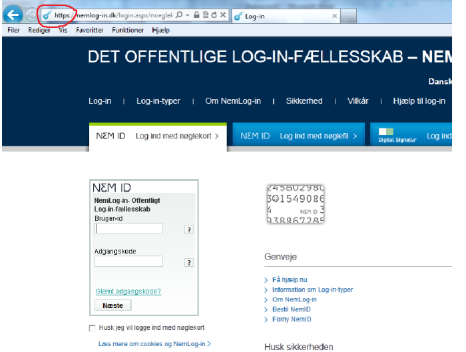Click the NemID key card image
Viewport: 466px width, 352px height.
point(296,204)
